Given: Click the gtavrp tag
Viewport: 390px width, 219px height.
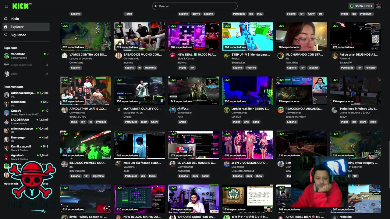Looking at the screenshot, I should (196, 14).
